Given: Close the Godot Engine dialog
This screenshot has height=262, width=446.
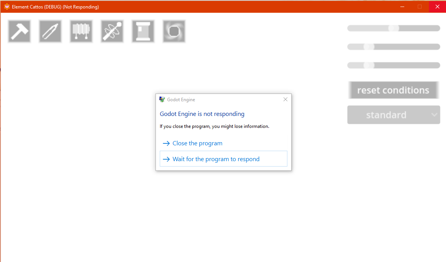Looking at the screenshot, I should click(285, 99).
